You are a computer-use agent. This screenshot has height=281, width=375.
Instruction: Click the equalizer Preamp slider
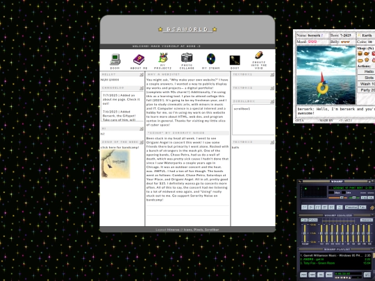pos(305,233)
